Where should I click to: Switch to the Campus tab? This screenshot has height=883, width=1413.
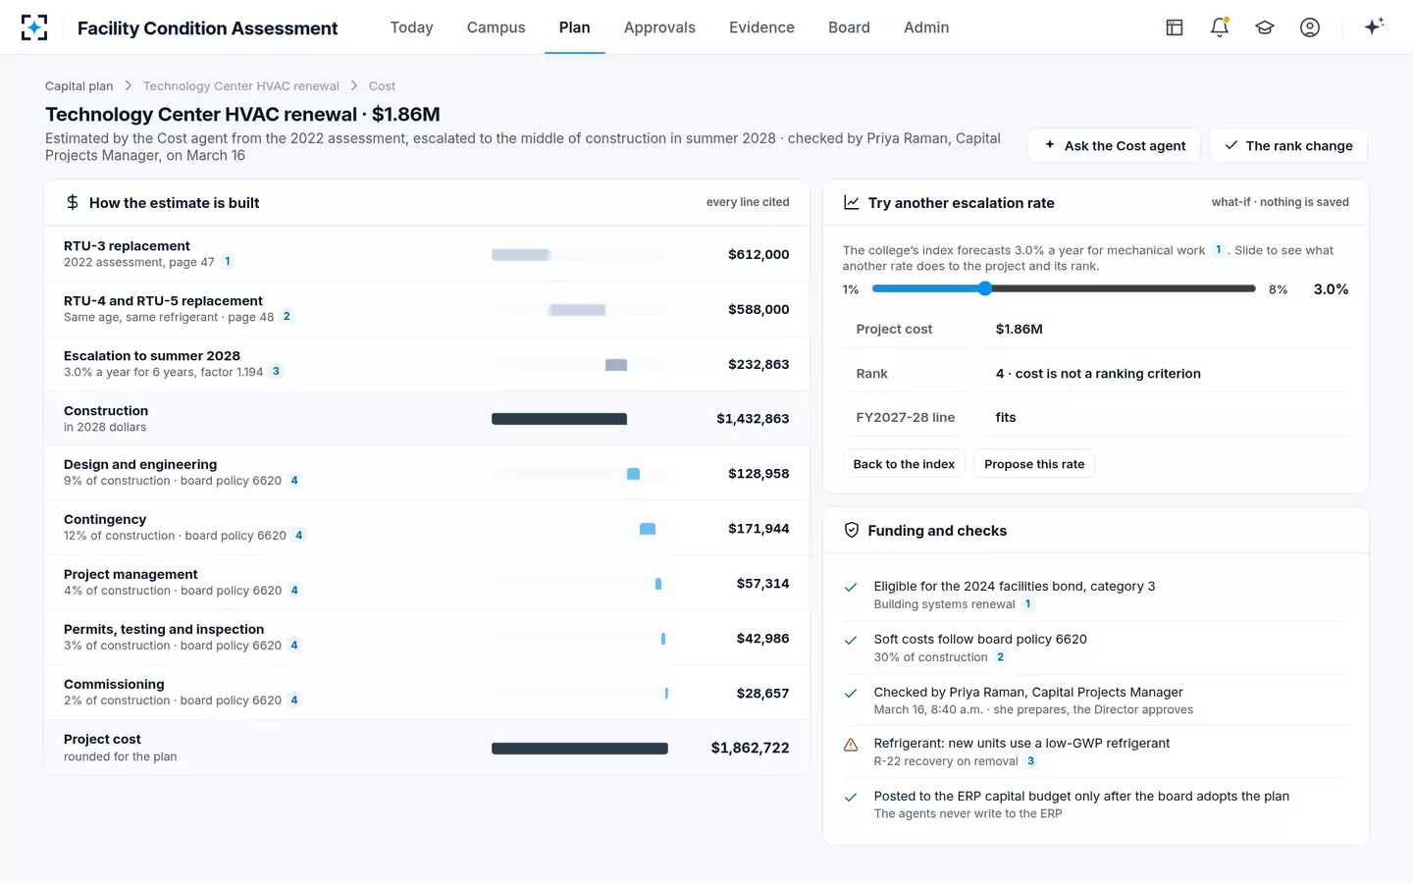tap(497, 27)
